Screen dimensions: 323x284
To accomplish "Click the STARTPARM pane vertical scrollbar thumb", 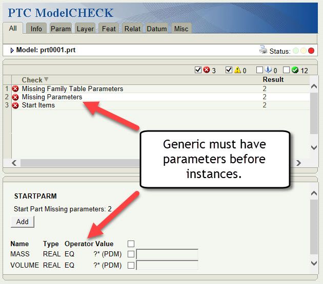I will pyautogui.click(x=314, y=227).
